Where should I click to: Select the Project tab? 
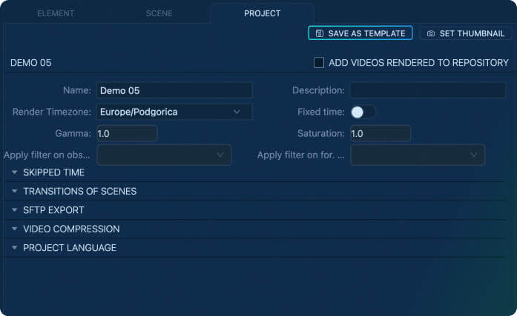pyautogui.click(x=262, y=13)
